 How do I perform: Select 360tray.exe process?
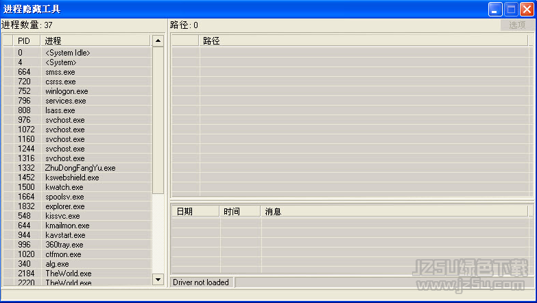click(77, 245)
